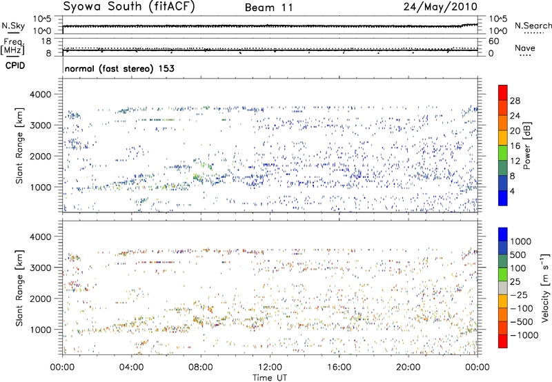The height and width of the screenshot is (382, 552).
Task: Click the 'Slant Range [km]' label of the power panel
Action: 19,145
